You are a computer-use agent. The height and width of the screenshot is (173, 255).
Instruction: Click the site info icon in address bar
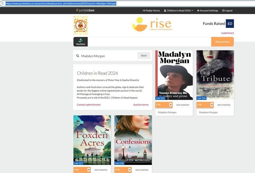(x=3, y=4)
